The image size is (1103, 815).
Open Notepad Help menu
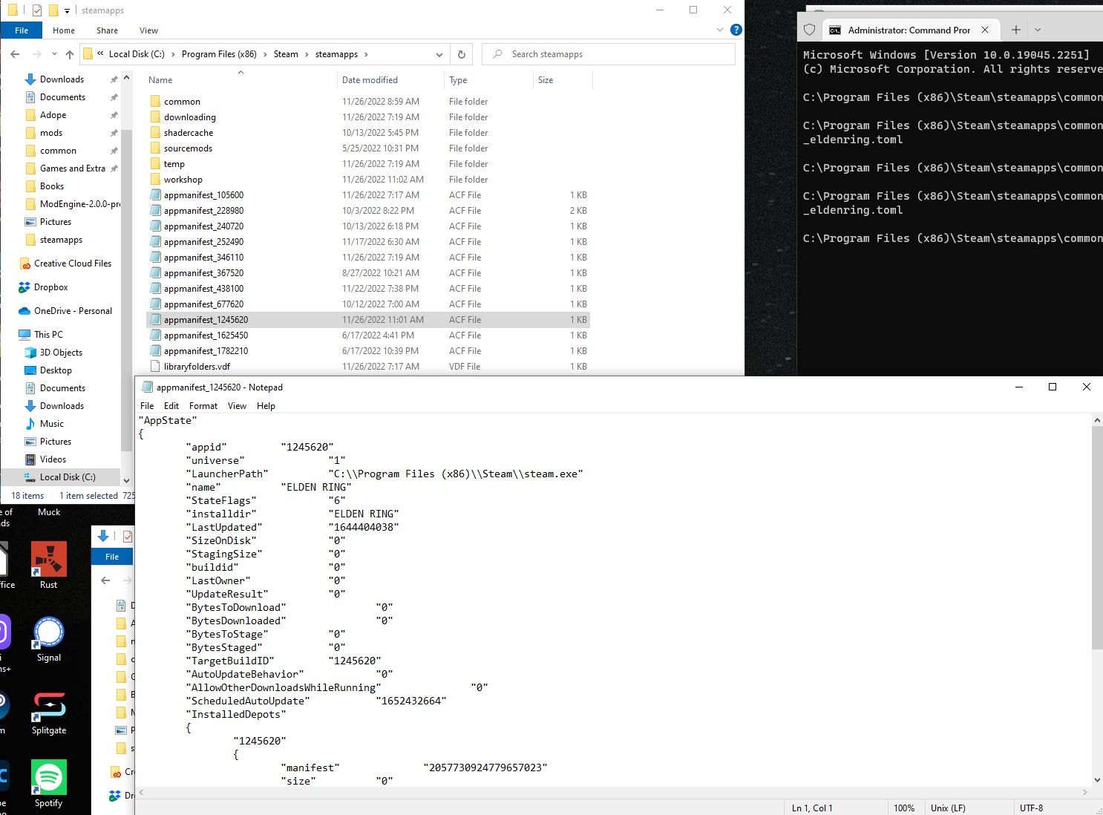[x=266, y=406]
